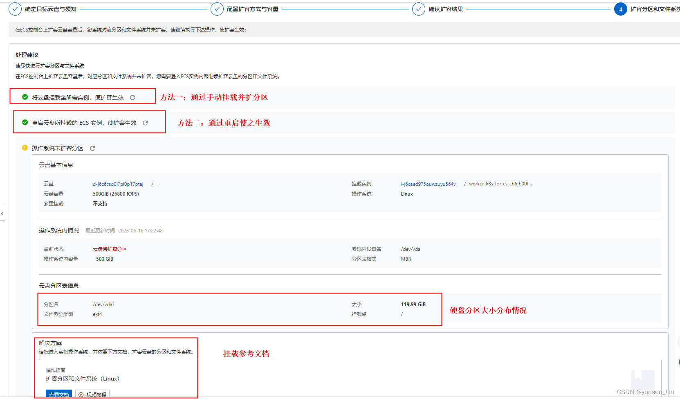Image resolution: width=680 pixels, height=399 pixels.
Task: Open the 视频教程 video tutorial
Action: (92, 394)
